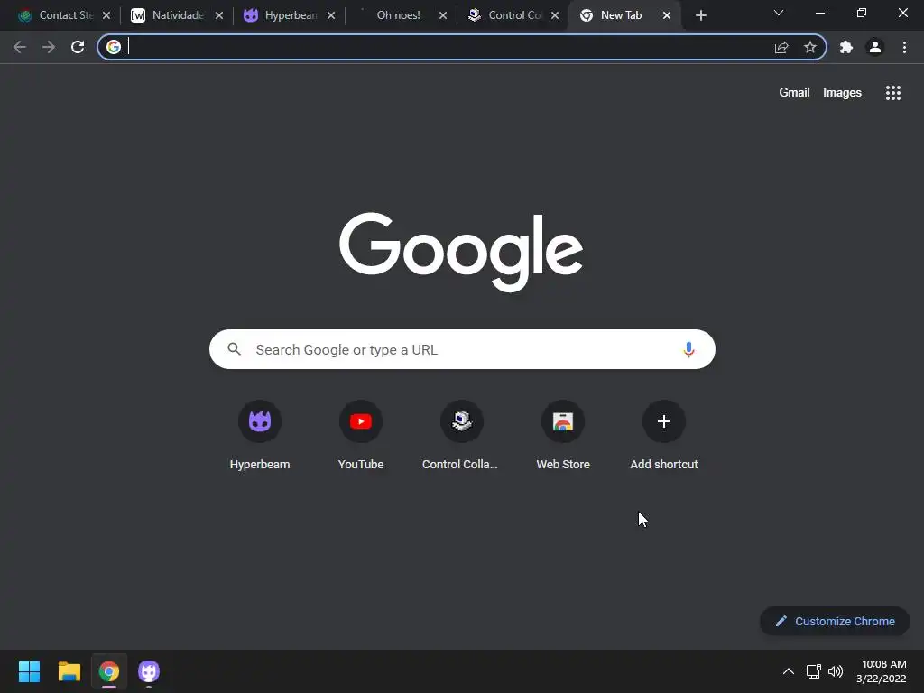Expand the tab search dropdown arrow
Image resolution: width=924 pixels, height=693 pixels.
coord(779,13)
